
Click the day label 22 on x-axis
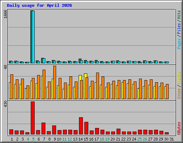tap(123, 139)
